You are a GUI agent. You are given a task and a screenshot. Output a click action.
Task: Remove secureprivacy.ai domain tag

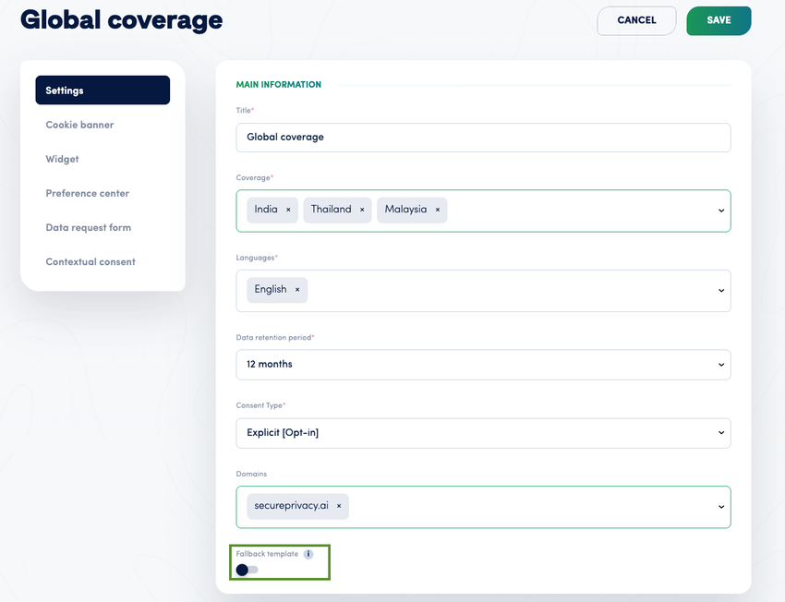[x=339, y=506]
